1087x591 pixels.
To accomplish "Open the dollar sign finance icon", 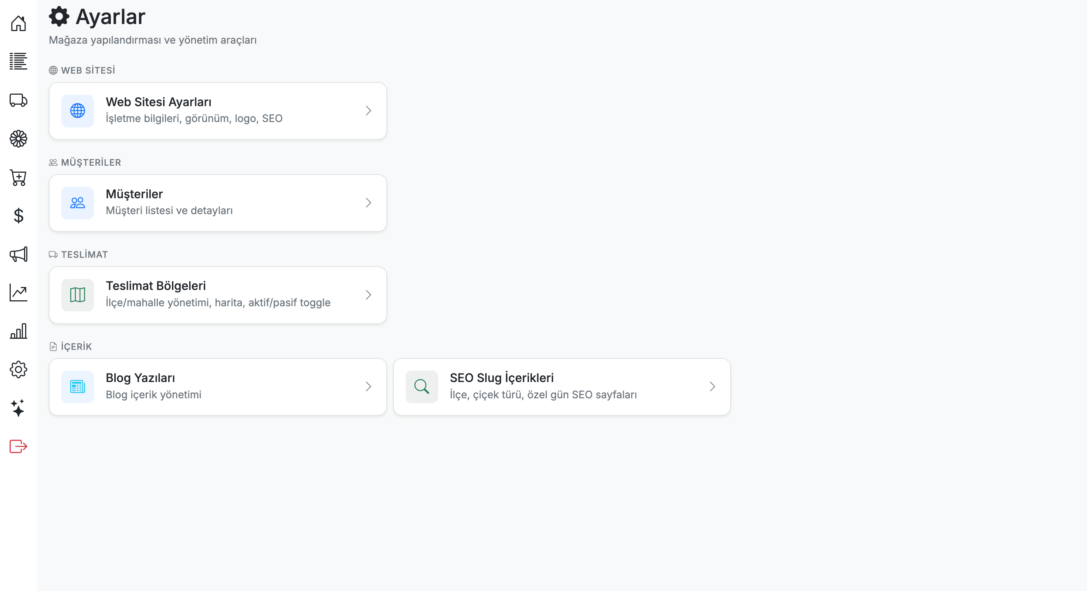I will tap(18, 216).
